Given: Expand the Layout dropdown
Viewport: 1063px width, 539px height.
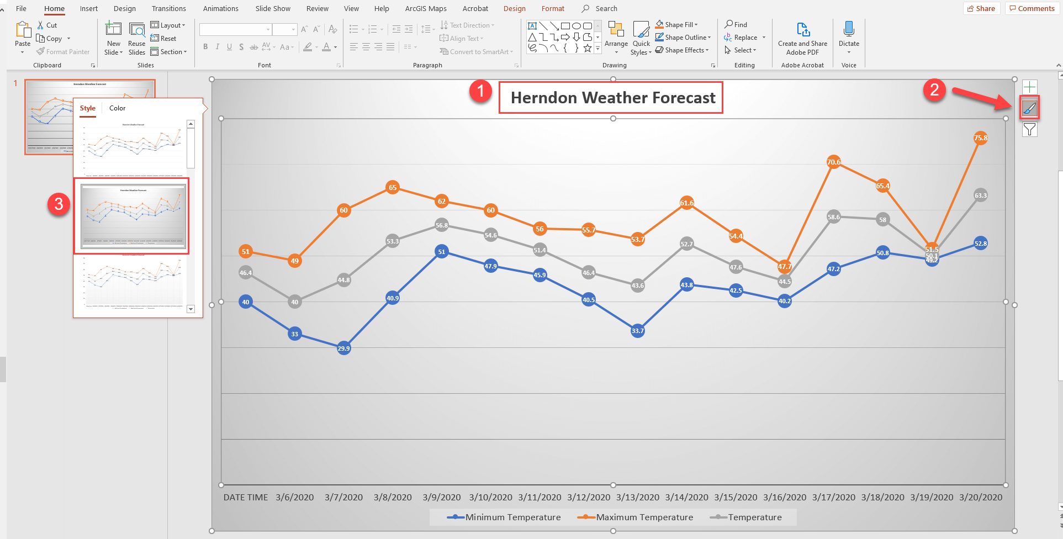Looking at the screenshot, I should click(x=168, y=25).
